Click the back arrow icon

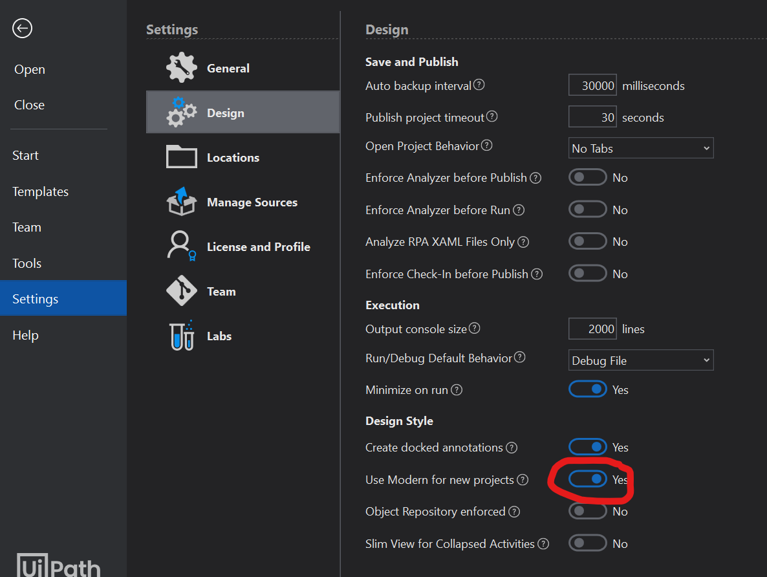(22, 28)
